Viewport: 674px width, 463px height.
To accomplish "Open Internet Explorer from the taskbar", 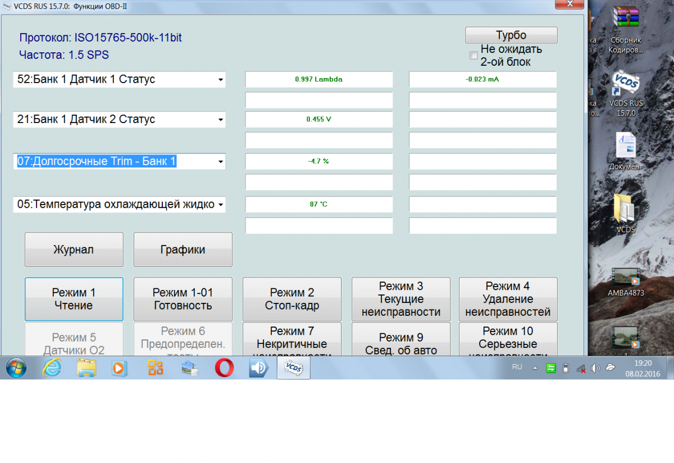I will [x=52, y=368].
